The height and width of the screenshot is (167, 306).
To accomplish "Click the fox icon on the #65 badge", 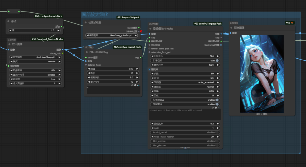I will 292,23.
